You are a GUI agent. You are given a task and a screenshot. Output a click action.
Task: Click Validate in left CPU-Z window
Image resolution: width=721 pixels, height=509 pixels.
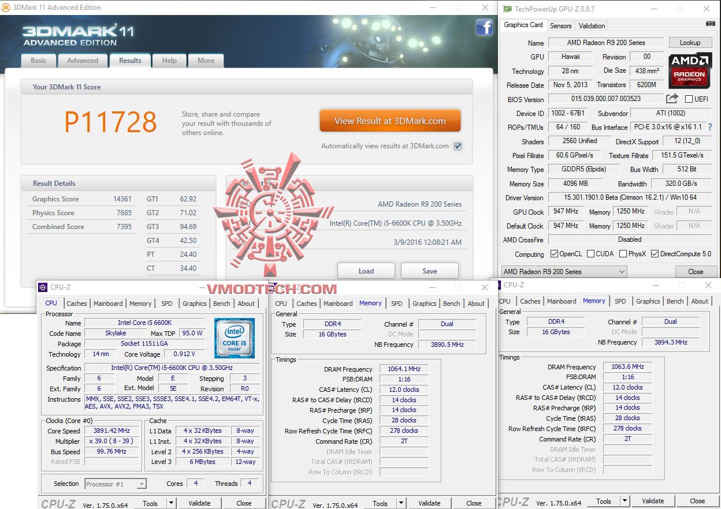199,503
